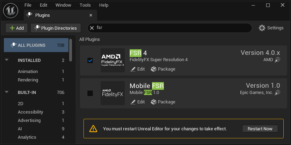Click the category list scrollbar
The height and width of the screenshot is (145, 291).
pyautogui.click(x=71, y=49)
